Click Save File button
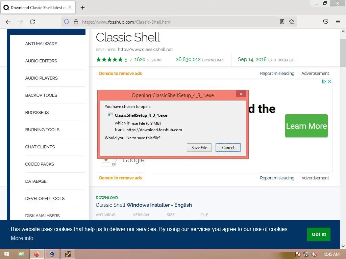The image size is (346, 259). (199, 148)
